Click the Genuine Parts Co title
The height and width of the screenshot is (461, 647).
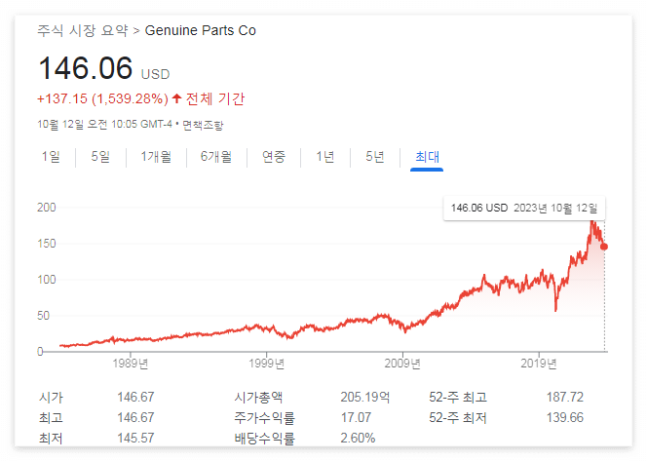tap(201, 30)
